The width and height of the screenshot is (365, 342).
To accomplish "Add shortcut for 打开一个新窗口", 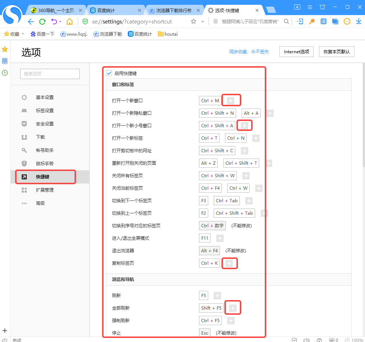I will click(x=231, y=101).
